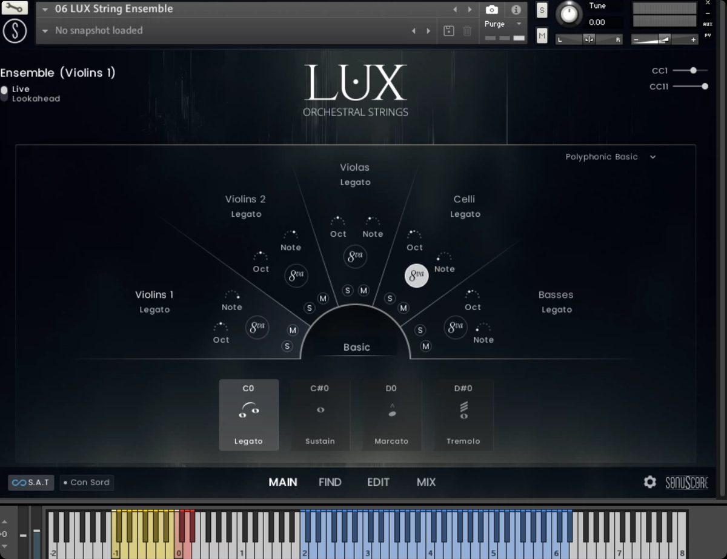This screenshot has width=727, height=559.
Task: Open Basses Legato articulation selector
Action: point(556,309)
